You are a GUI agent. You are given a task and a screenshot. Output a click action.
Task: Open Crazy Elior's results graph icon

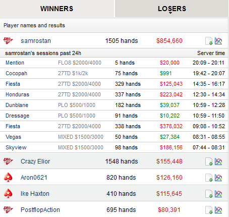click(218, 161)
